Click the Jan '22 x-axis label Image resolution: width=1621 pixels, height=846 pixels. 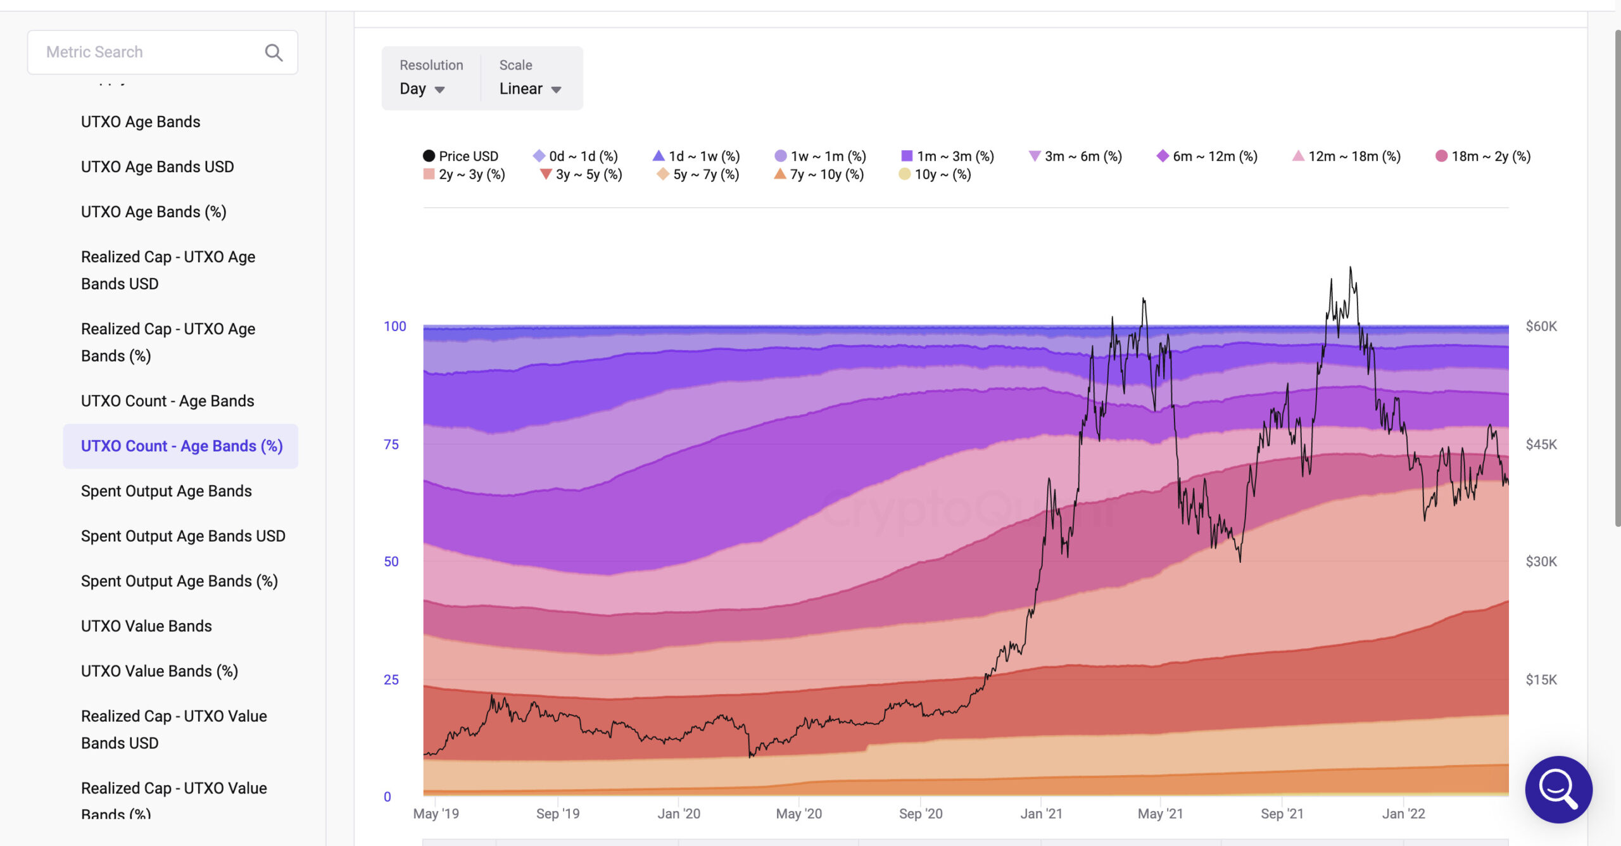(1404, 814)
